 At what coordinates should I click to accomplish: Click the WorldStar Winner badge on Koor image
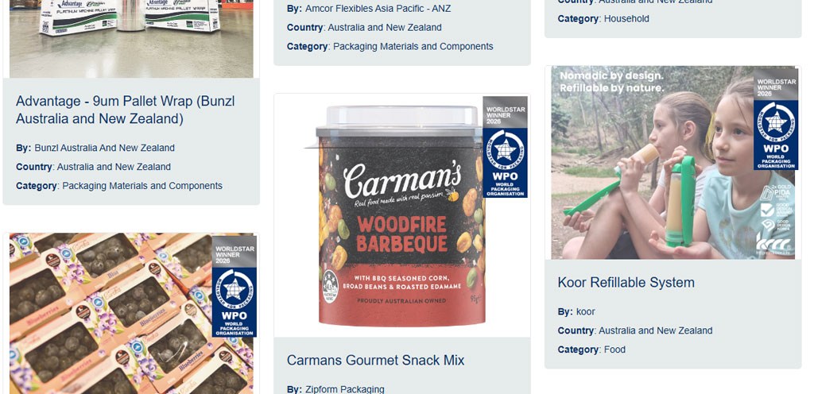click(776, 119)
